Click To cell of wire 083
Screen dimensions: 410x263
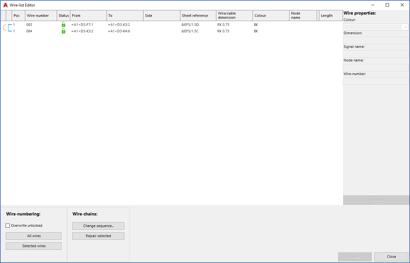(119, 25)
